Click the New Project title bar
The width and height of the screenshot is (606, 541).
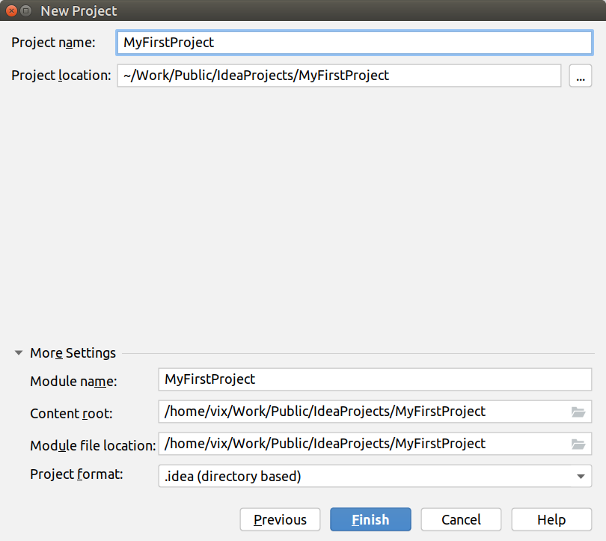(x=299, y=11)
